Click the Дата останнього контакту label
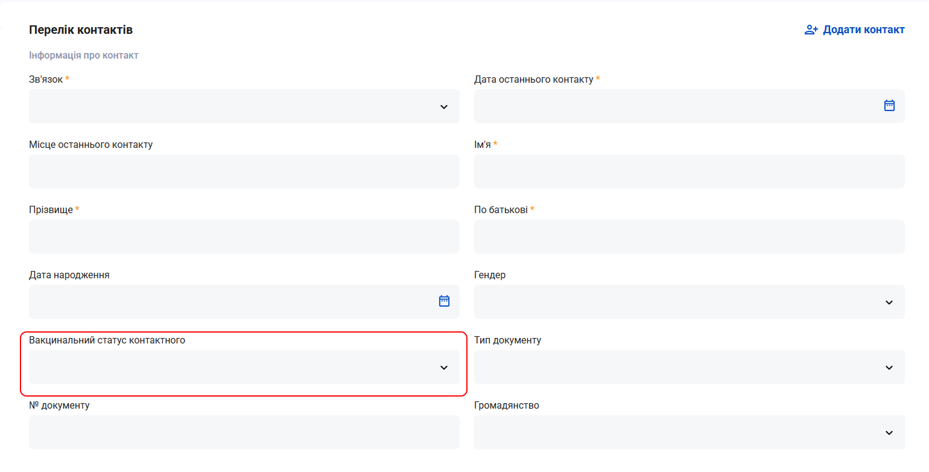This screenshot has width=929, height=472. coord(534,80)
